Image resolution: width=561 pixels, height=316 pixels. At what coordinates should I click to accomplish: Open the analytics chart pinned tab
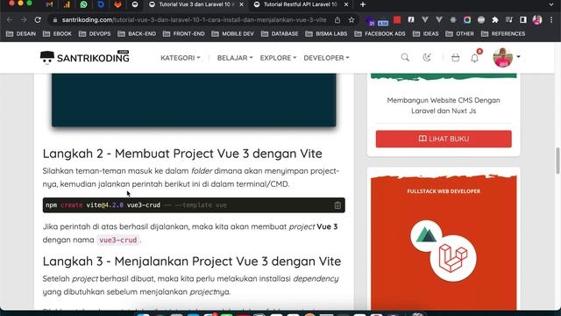pyautogui.click(x=67, y=4)
